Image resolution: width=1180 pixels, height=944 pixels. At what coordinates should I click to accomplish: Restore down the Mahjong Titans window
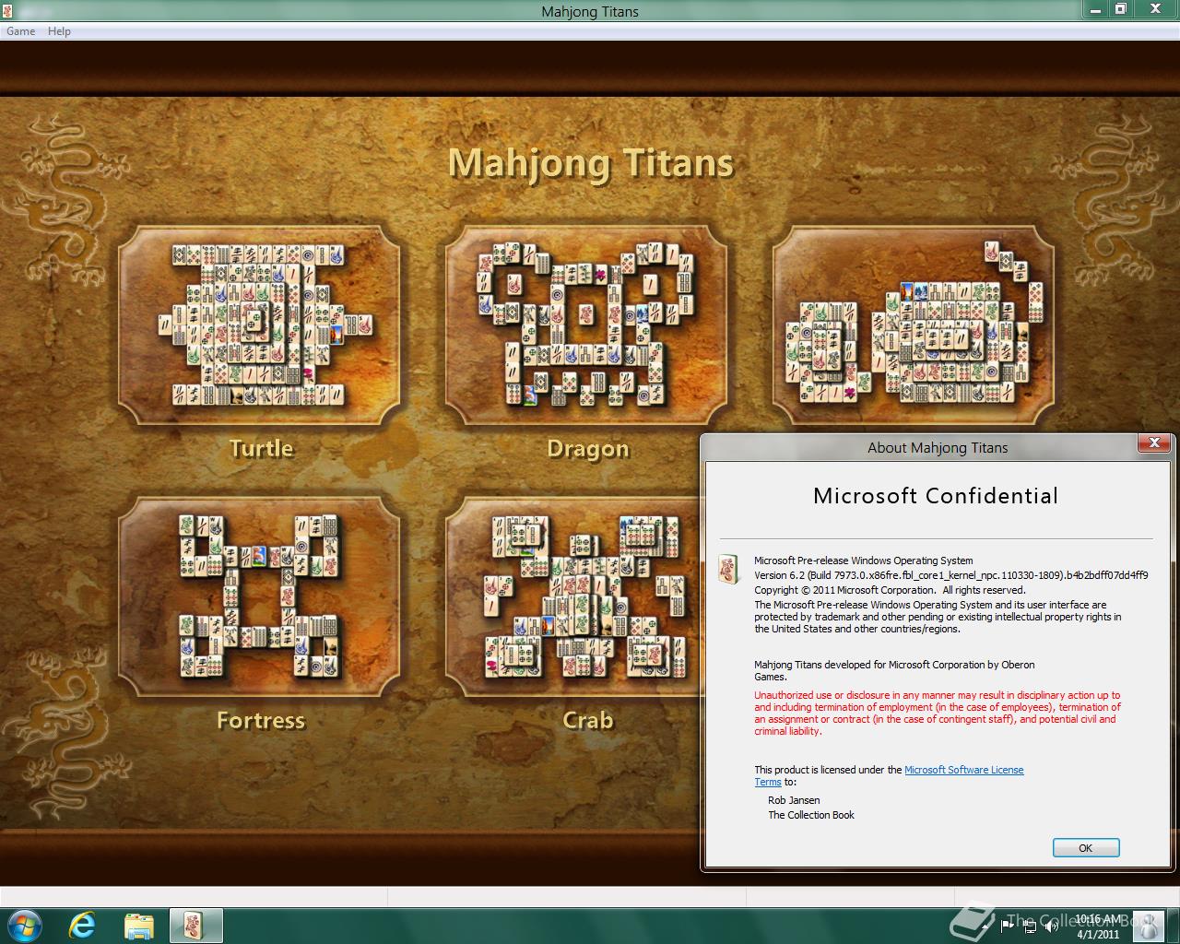[1121, 10]
